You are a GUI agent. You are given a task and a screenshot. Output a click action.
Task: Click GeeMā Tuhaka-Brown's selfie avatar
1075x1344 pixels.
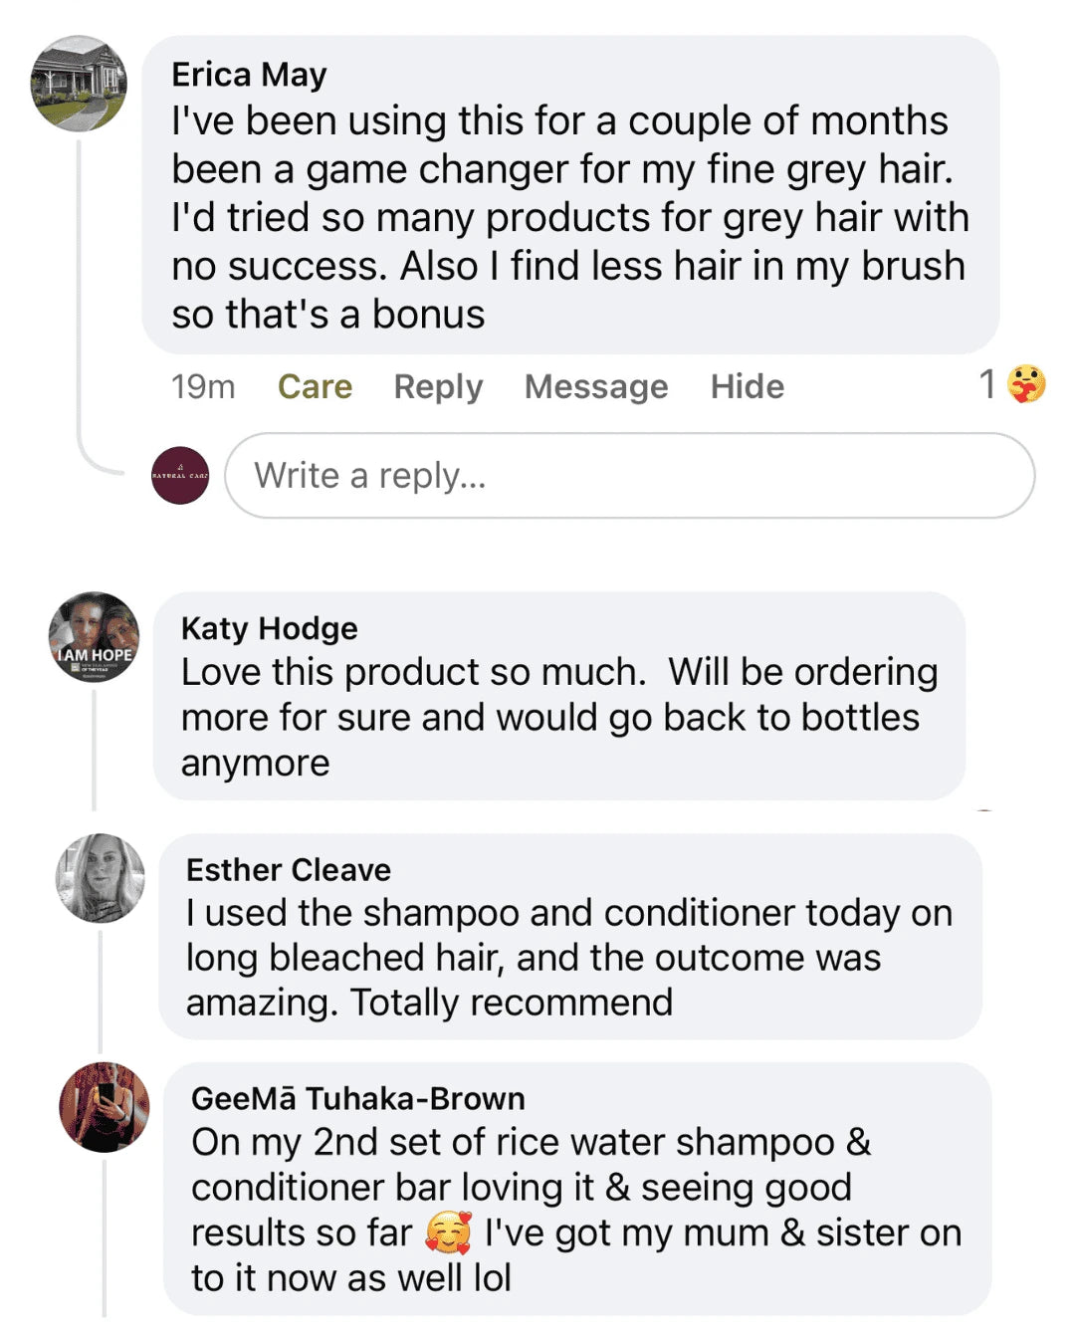point(105,1107)
